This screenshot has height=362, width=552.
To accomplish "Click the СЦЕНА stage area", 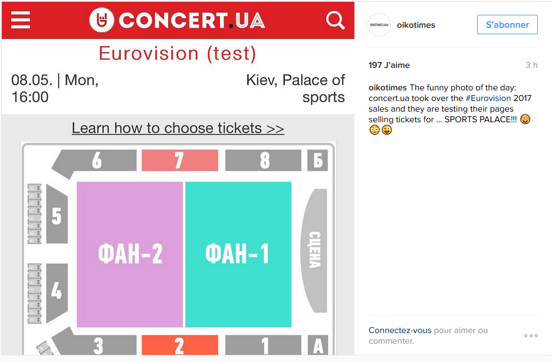I will point(315,250).
